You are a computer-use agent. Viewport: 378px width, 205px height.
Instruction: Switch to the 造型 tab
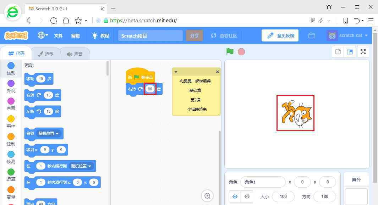[x=46, y=54]
